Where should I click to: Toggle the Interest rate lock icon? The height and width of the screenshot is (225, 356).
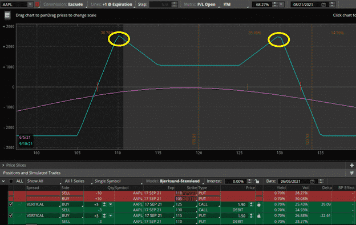click(x=257, y=181)
